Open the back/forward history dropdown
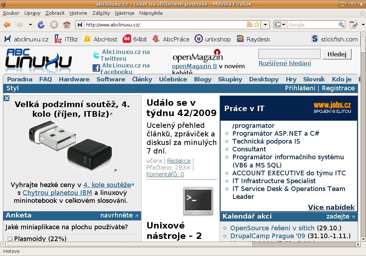Screen dimensions: 366x256 pyautogui.click(x=30, y=25)
